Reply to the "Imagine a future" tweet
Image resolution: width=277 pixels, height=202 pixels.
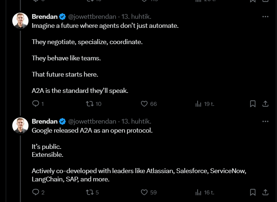click(36, 104)
